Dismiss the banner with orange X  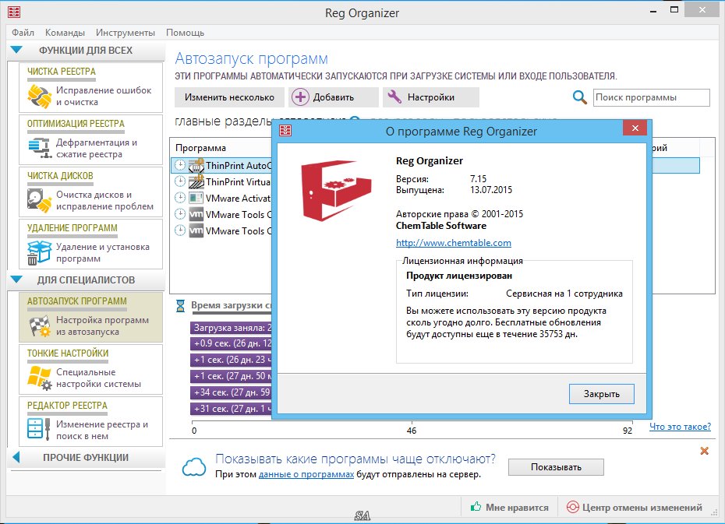tap(704, 451)
